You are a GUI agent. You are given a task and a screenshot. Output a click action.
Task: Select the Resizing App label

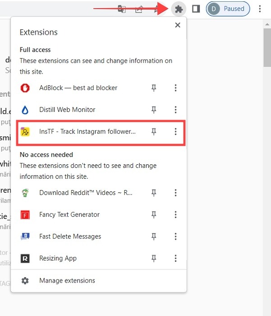(x=58, y=258)
